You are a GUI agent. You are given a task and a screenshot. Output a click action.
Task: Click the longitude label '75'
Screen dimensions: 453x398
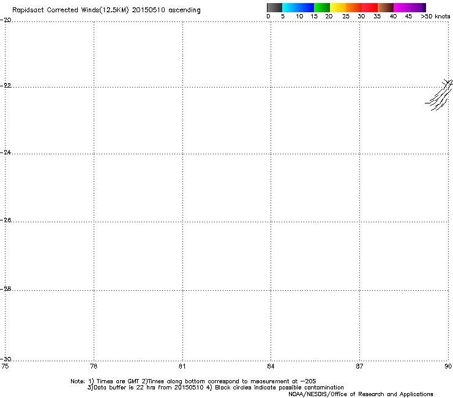point(5,366)
